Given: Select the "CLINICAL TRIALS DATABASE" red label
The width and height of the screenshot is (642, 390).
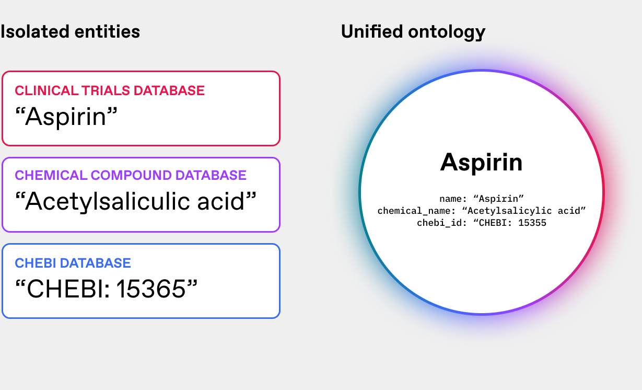Looking at the screenshot, I should click(110, 90).
